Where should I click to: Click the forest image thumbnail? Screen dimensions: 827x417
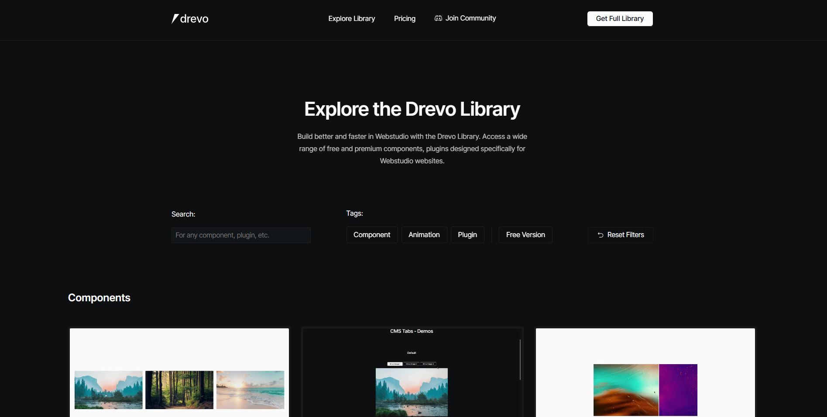pyautogui.click(x=179, y=390)
